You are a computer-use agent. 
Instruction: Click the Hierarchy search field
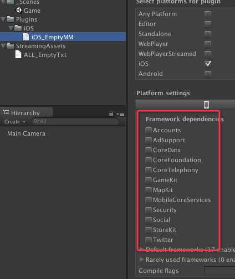click(x=75, y=121)
